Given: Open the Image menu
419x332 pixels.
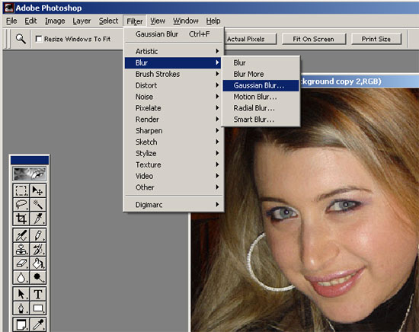Looking at the screenshot, I should pos(55,21).
